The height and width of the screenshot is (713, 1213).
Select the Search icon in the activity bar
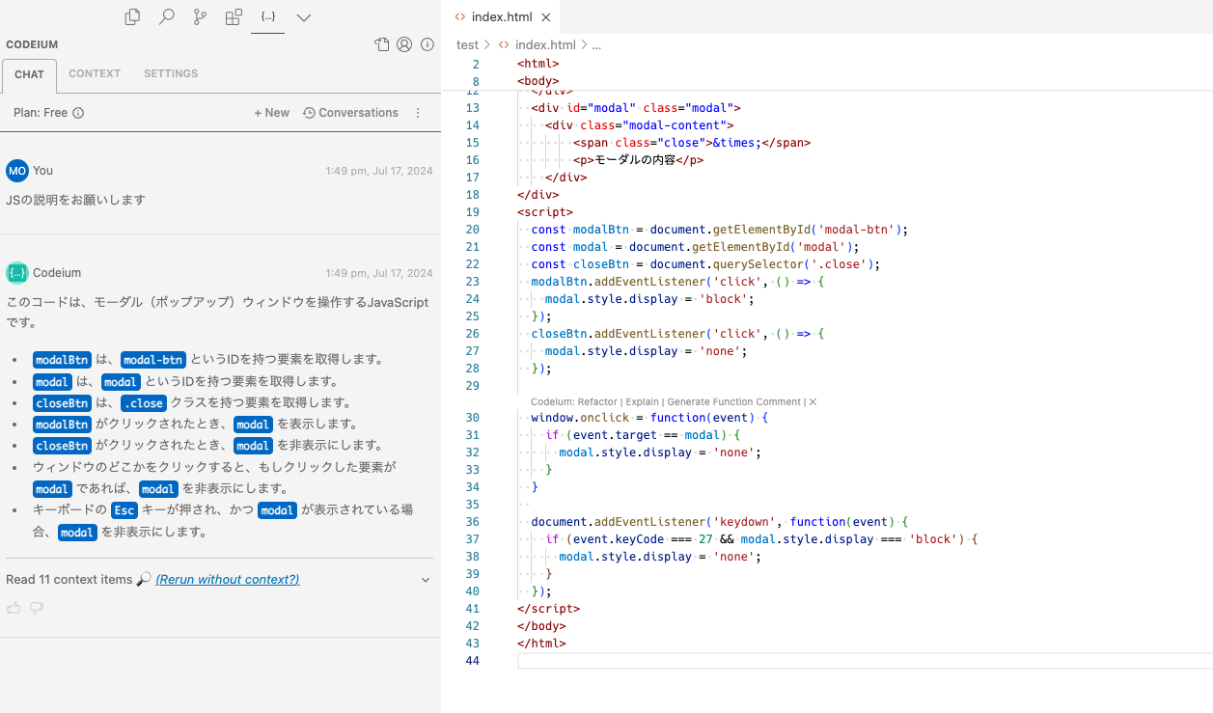[x=166, y=16]
